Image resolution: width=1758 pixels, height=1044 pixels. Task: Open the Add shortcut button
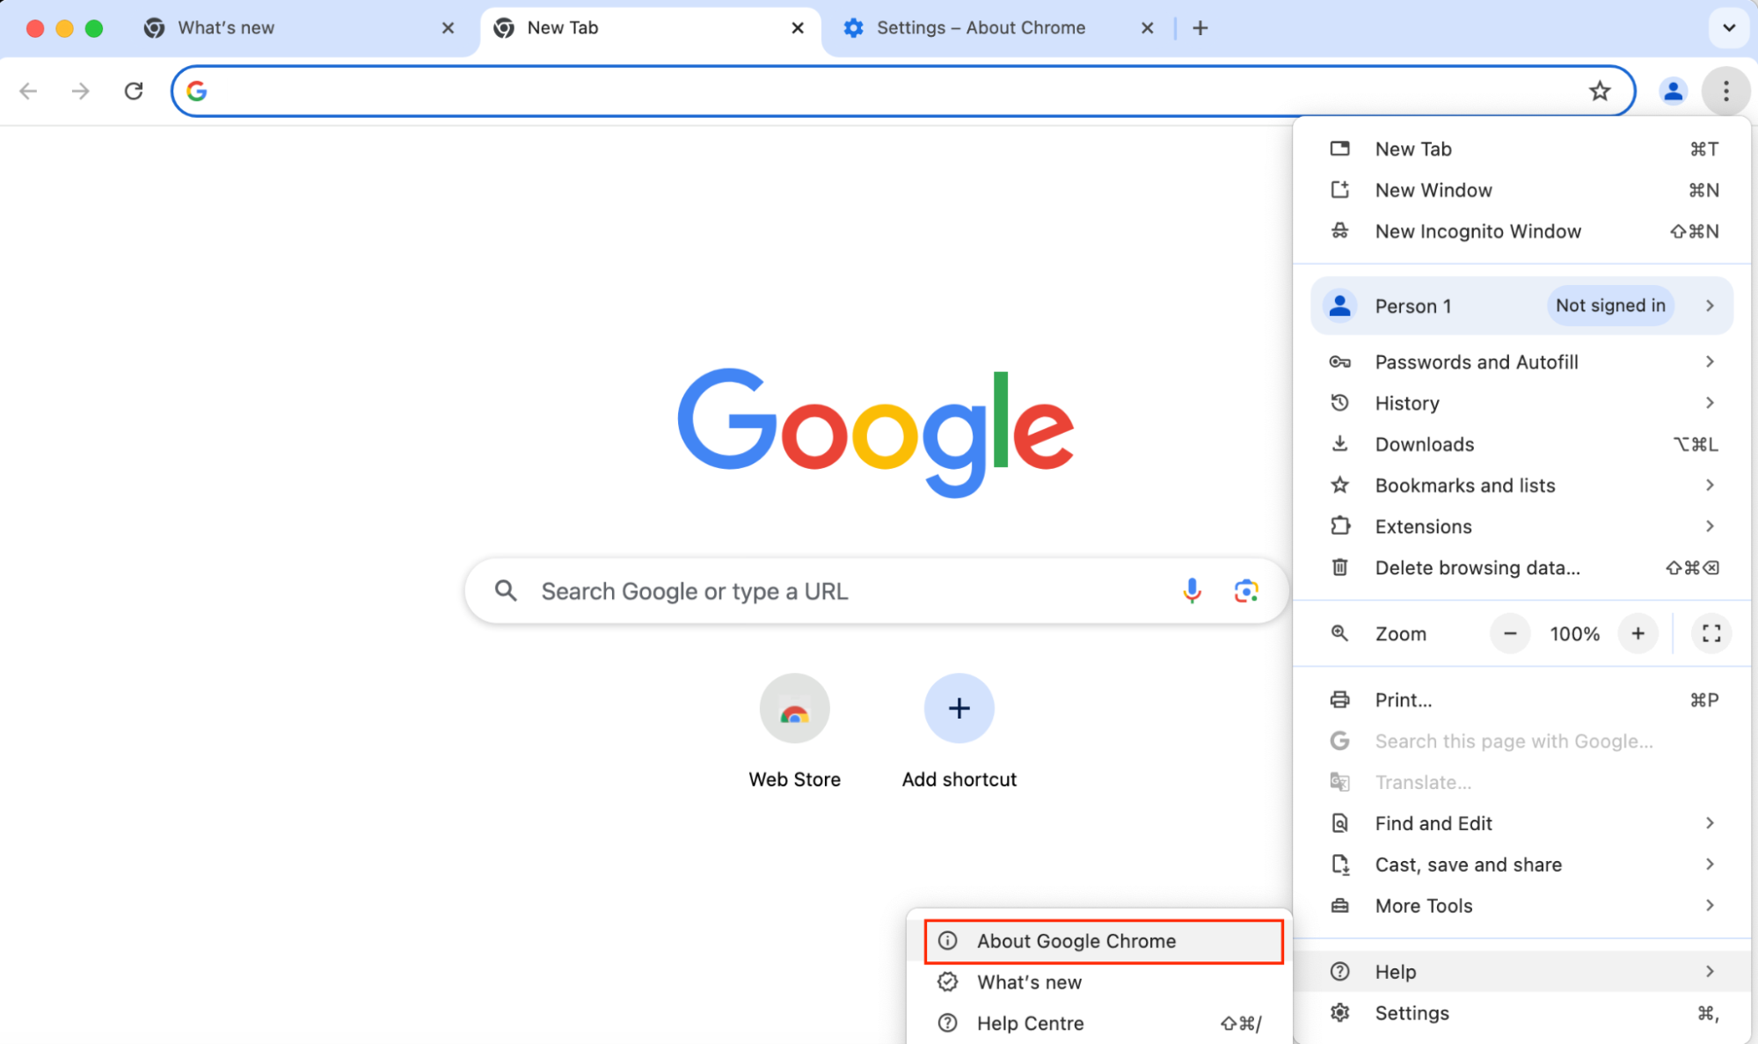(x=959, y=708)
